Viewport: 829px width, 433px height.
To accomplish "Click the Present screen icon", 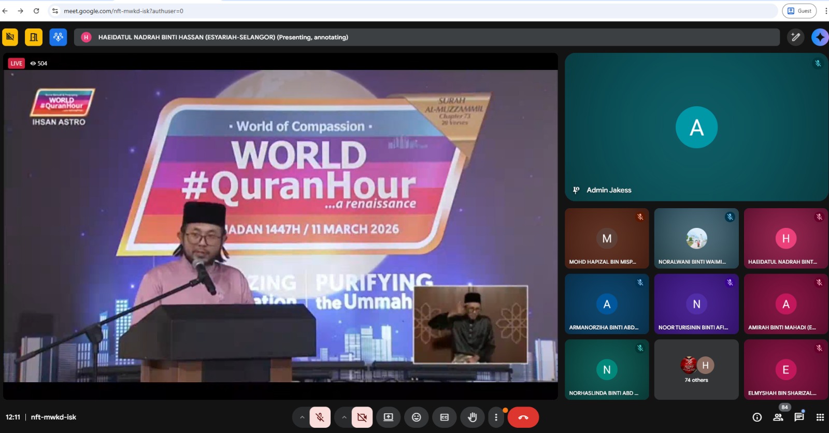I will point(388,417).
